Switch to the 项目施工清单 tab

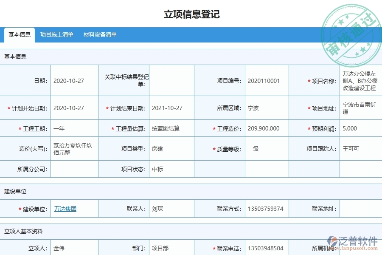[56, 35]
